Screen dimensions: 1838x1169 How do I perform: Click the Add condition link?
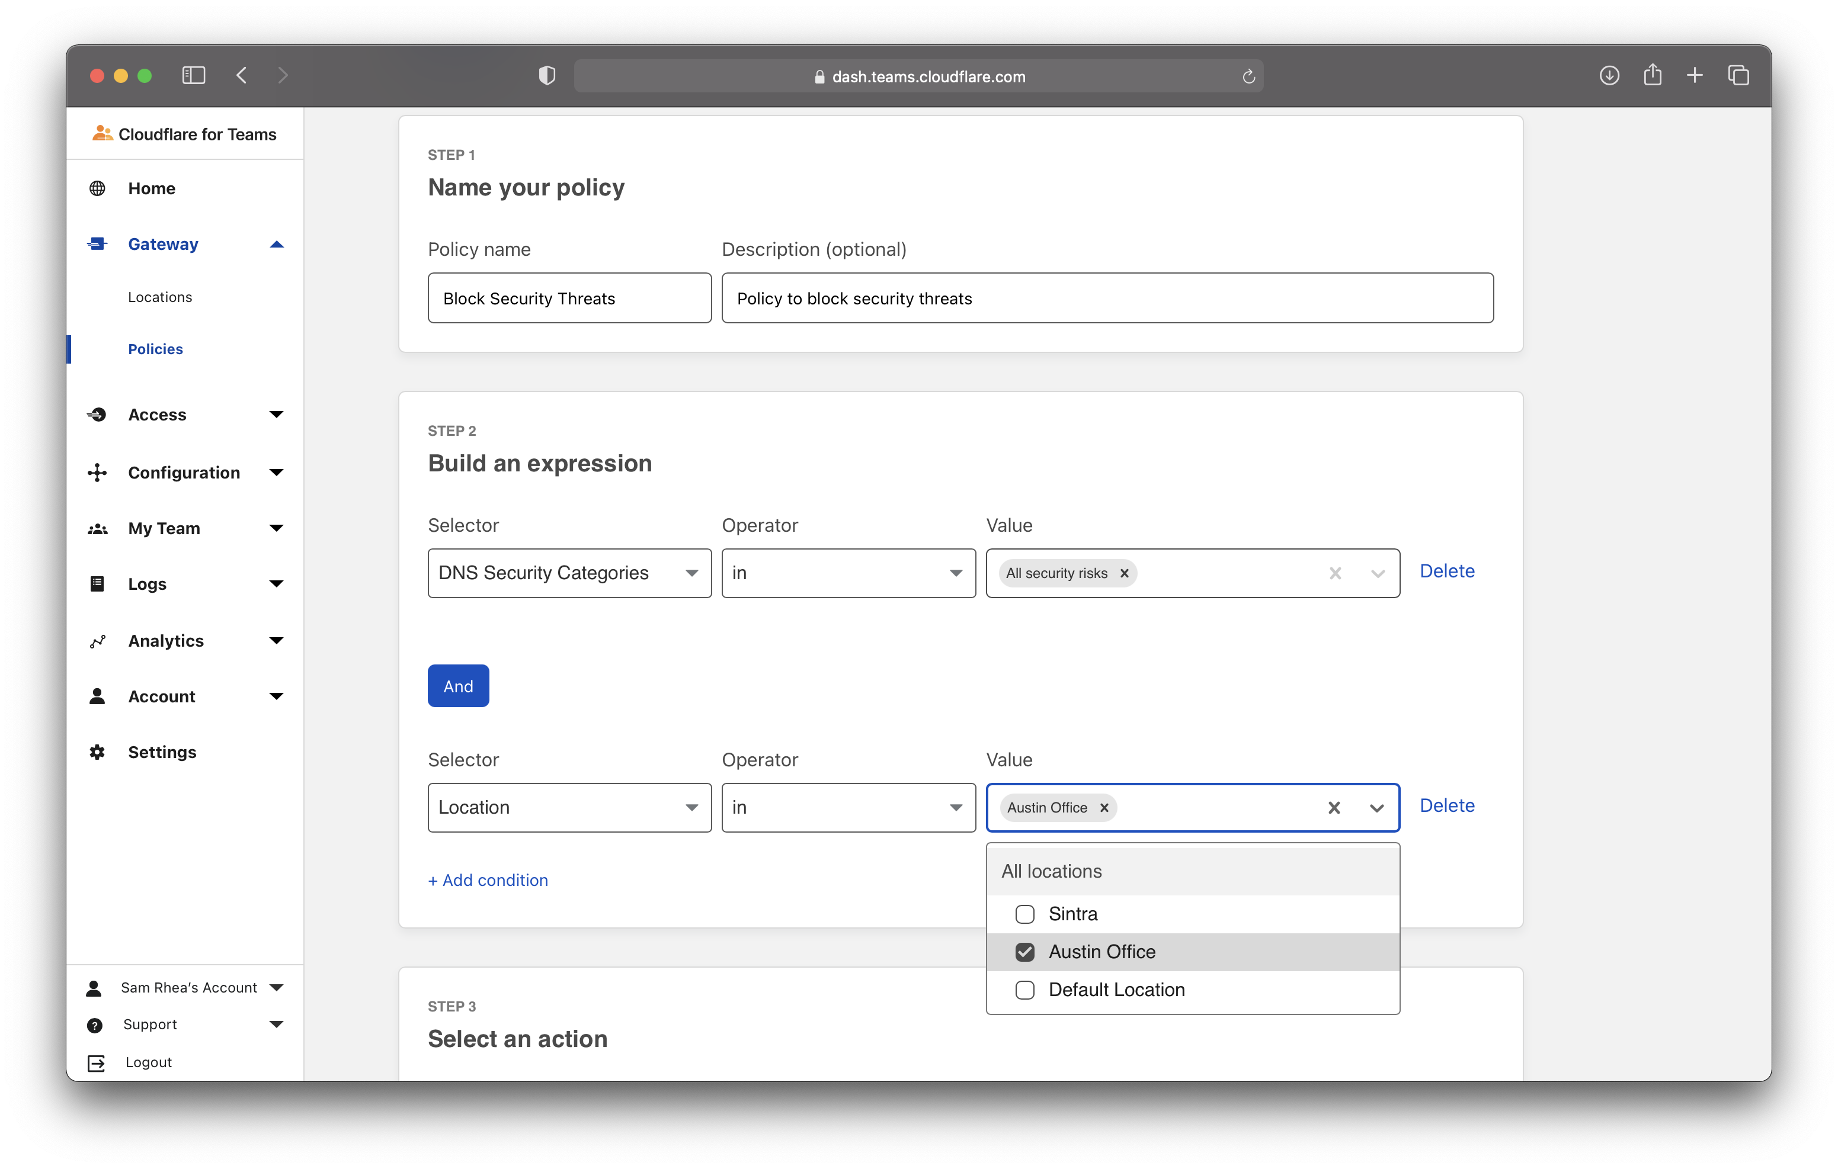point(488,880)
